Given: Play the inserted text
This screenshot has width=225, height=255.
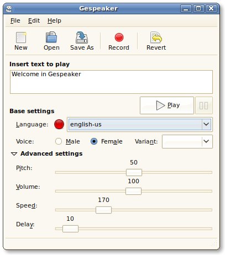Looking at the screenshot, I should (x=167, y=105).
